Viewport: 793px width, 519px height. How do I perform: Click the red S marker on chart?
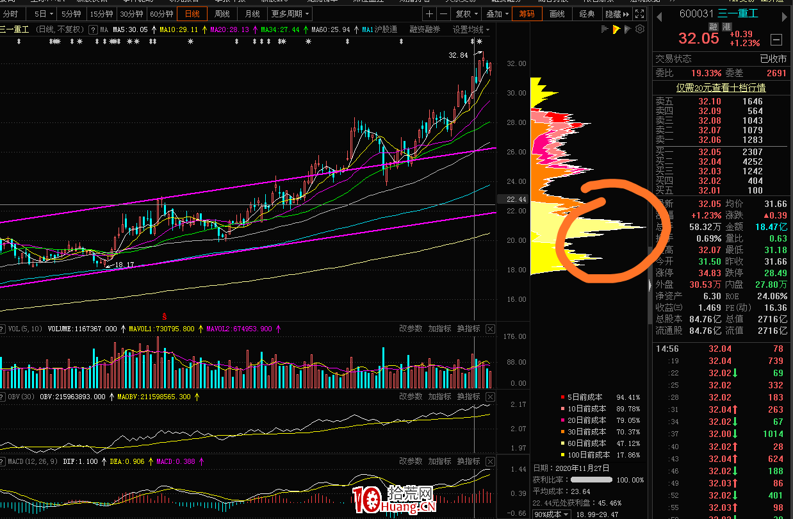165,316
